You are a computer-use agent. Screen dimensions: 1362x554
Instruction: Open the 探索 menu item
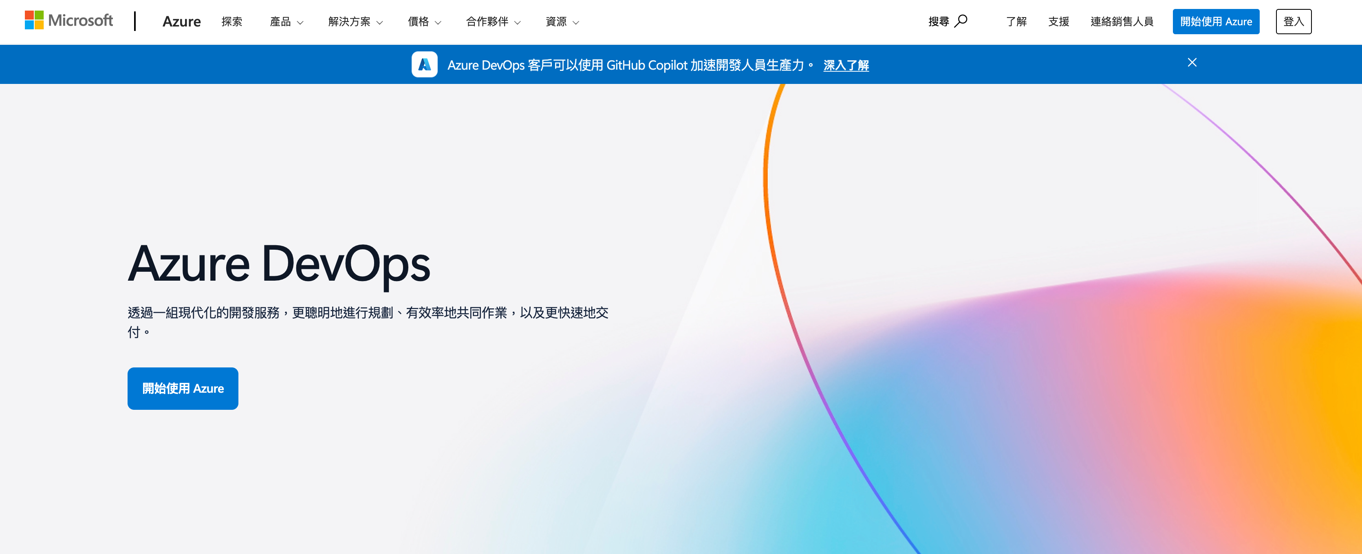point(231,22)
